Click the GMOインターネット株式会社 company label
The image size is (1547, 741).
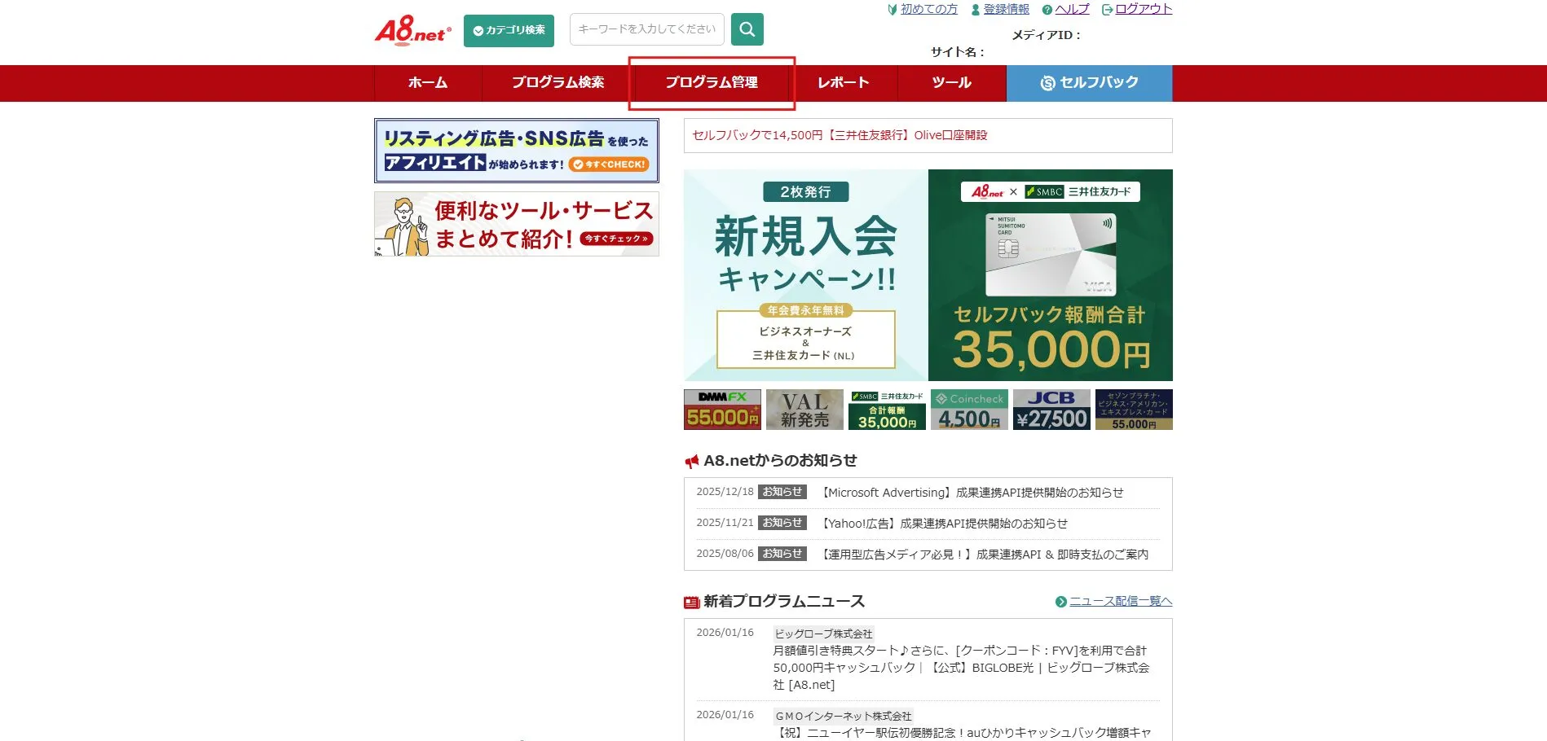[x=844, y=716]
